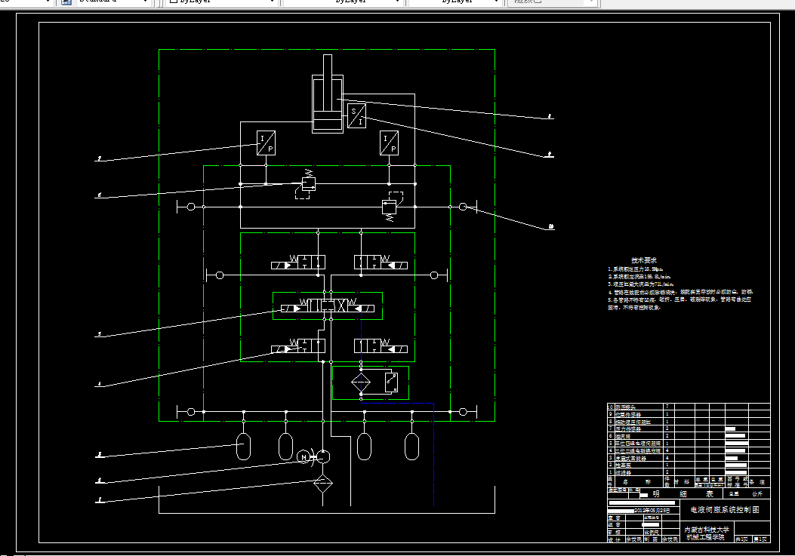
Task: Select the test port left of relief valve line
Action: 191,207
